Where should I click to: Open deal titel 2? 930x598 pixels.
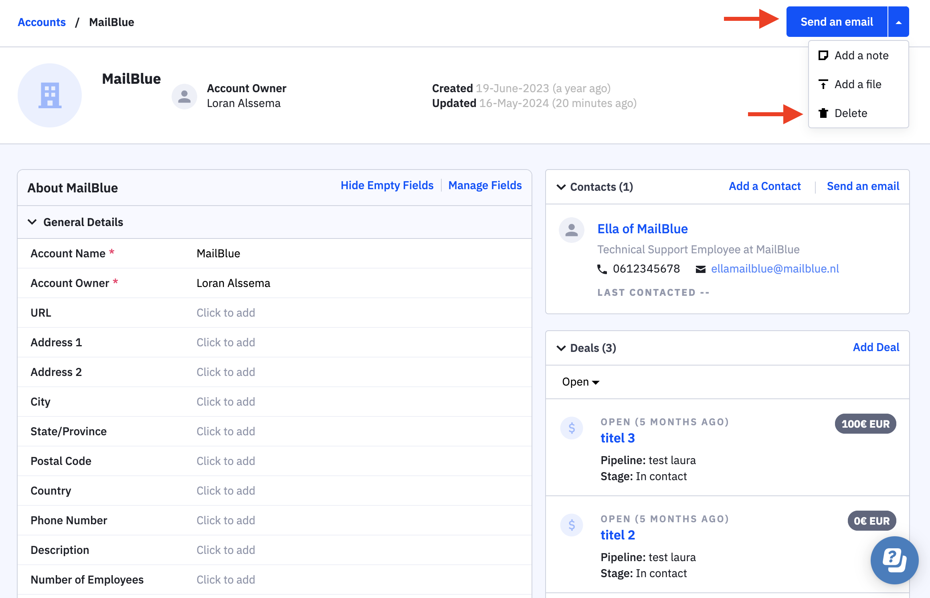point(618,535)
